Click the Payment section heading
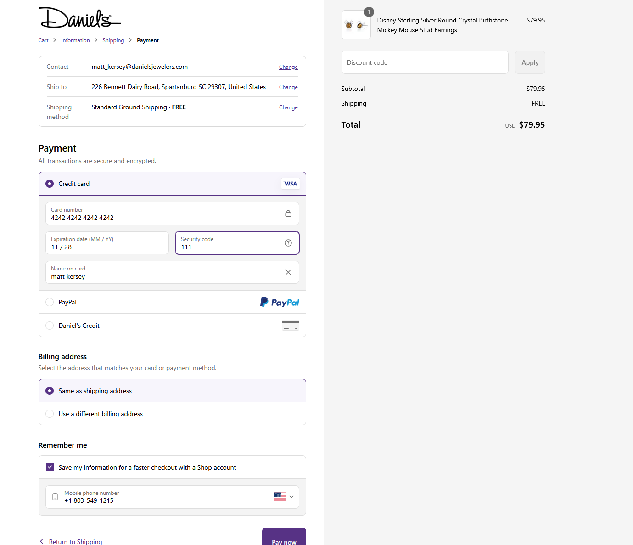 57,148
